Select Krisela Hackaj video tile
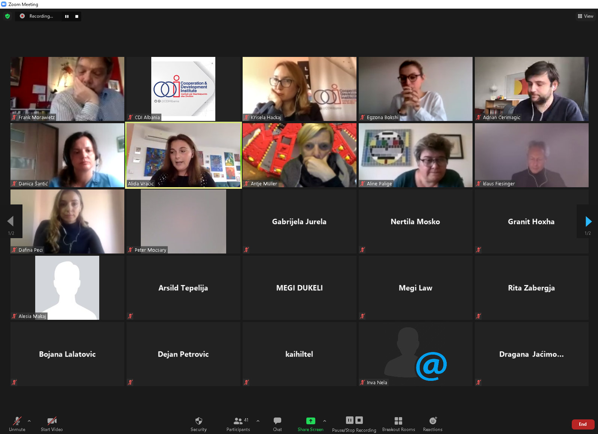 coord(300,89)
